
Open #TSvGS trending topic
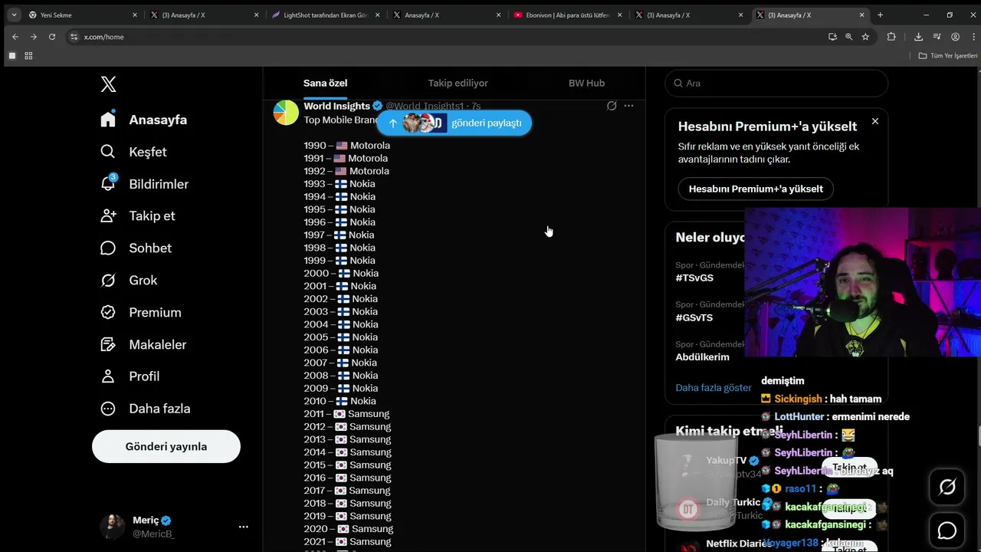[x=694, y=278]
